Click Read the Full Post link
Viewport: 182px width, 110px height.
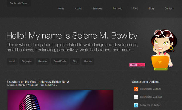[x=48, y=85]
